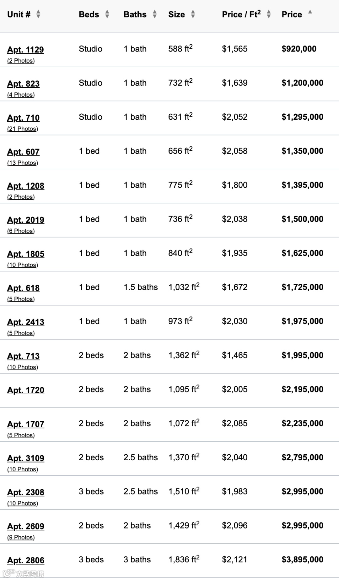View 5 Photos of Apt. 1707
The height and width of the screenshot is (580, 339).
21,435
